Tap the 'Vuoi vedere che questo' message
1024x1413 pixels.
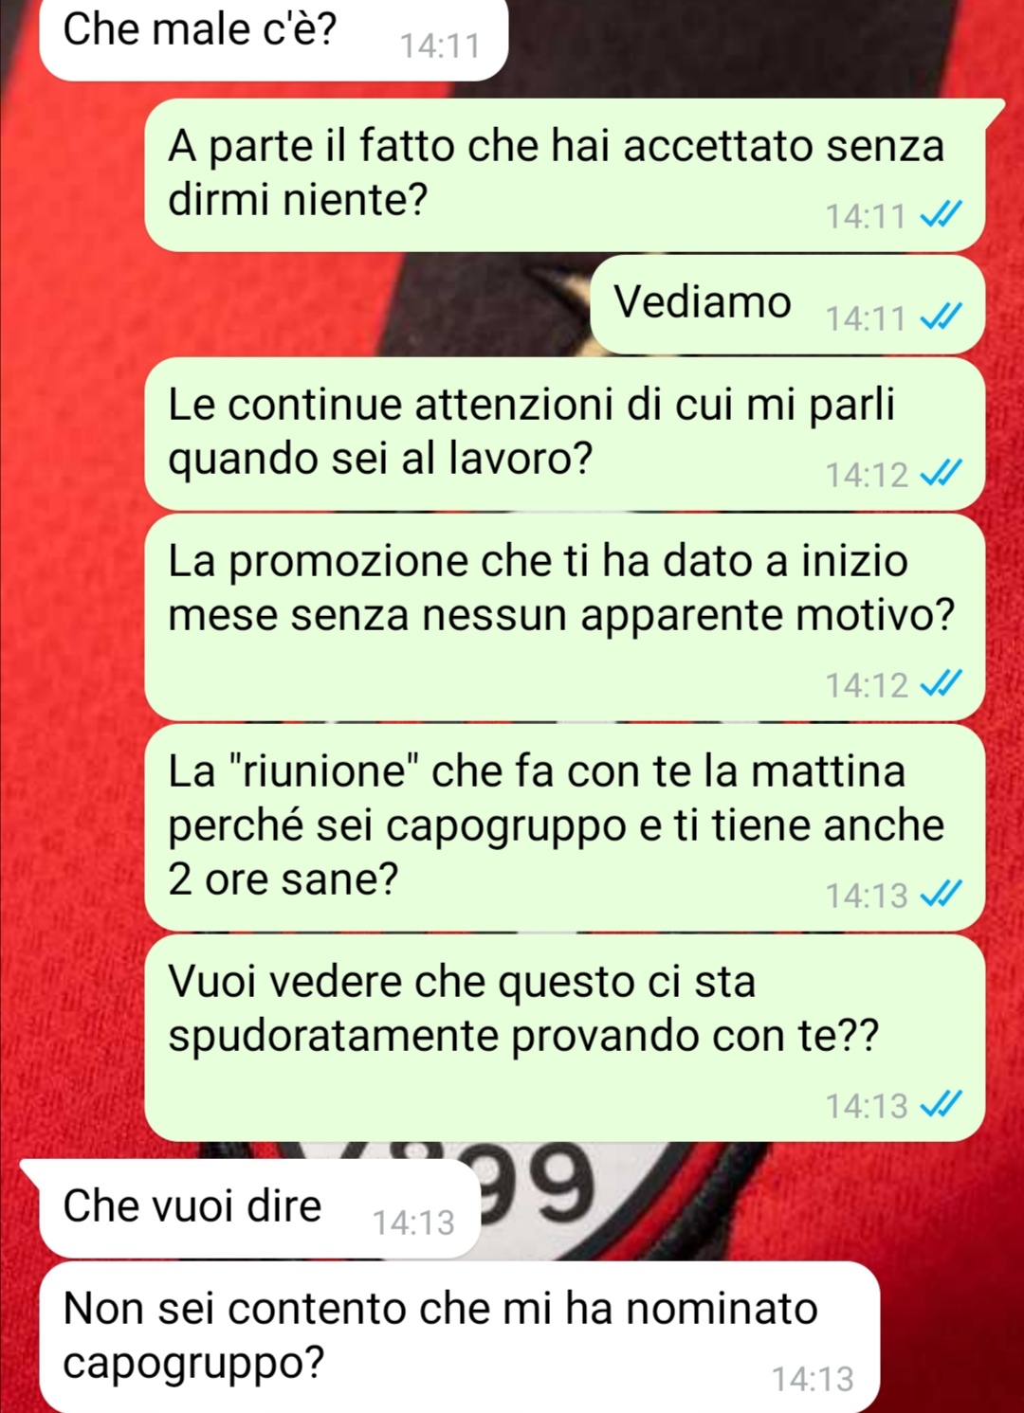point(565,1038)
